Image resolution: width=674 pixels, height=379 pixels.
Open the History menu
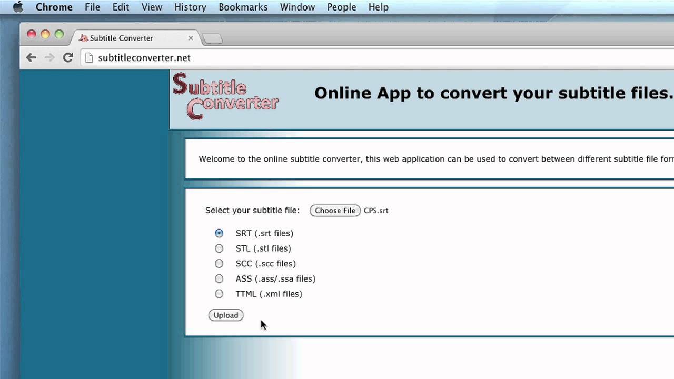click(190, 7)
